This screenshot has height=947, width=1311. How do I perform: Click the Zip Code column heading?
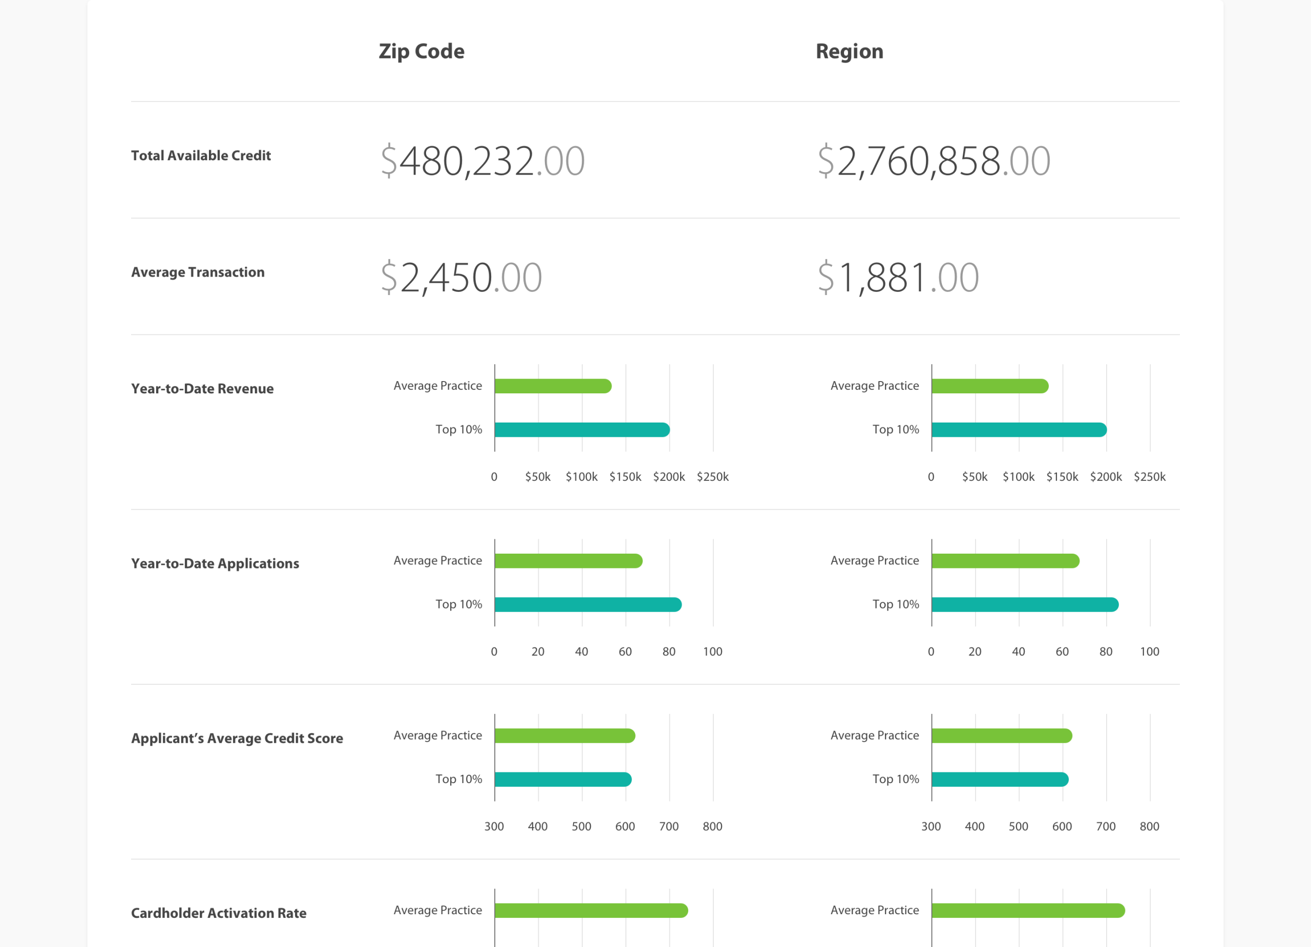(421, 51)
